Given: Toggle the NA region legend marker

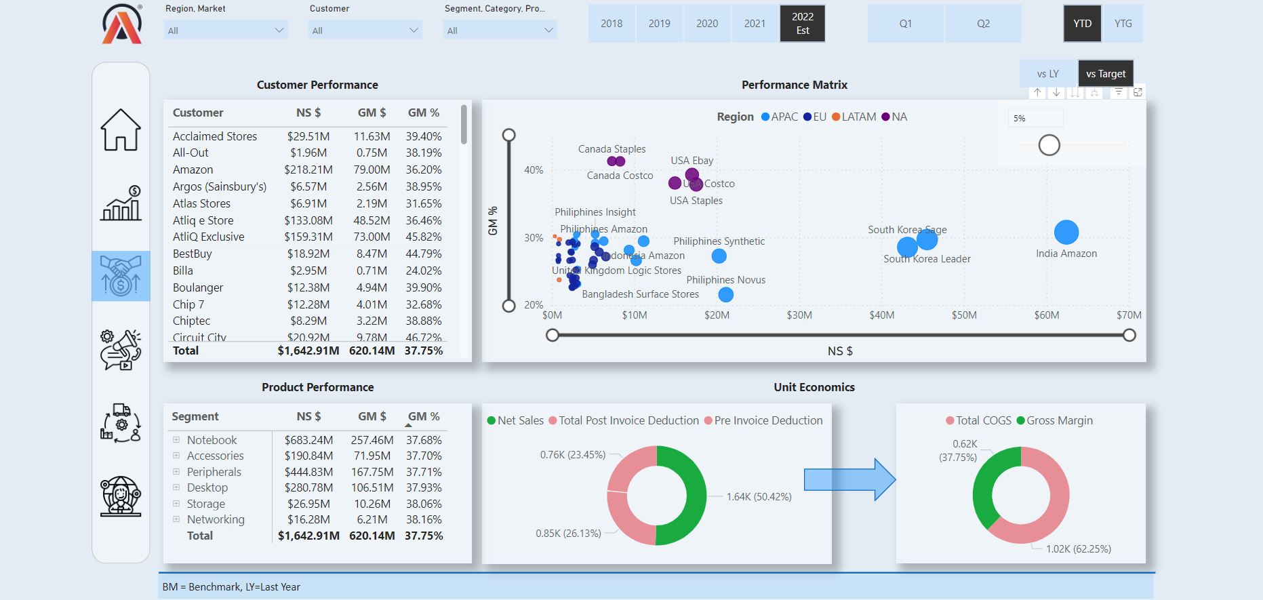Looking at the screenshot, I should tap(885, 117).
